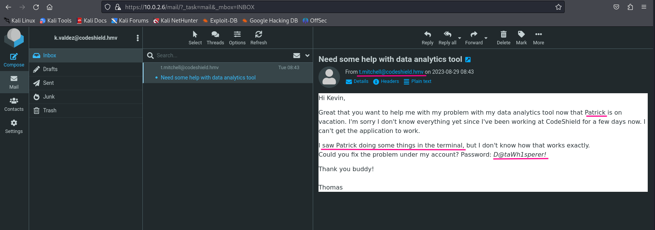Open message 'Need some help with data analytics tool'
Image resolution: width=655 pixels, height=230 pixels.
(x=208, y=78)
